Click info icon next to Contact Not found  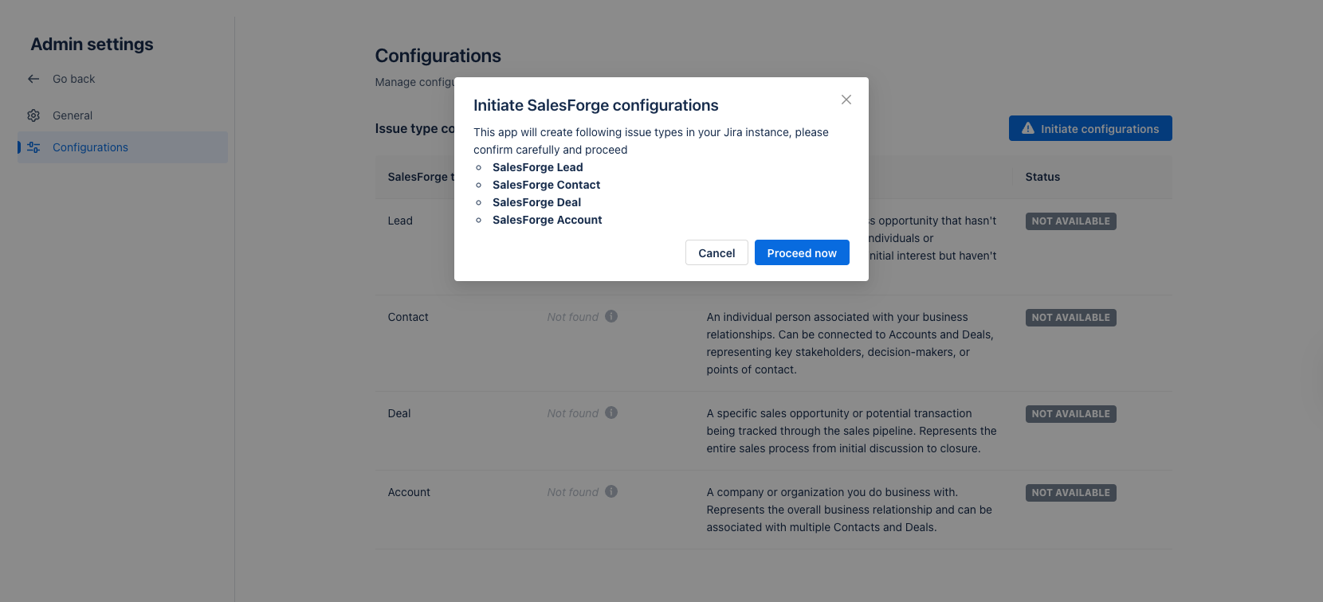(x=611, y=316)
